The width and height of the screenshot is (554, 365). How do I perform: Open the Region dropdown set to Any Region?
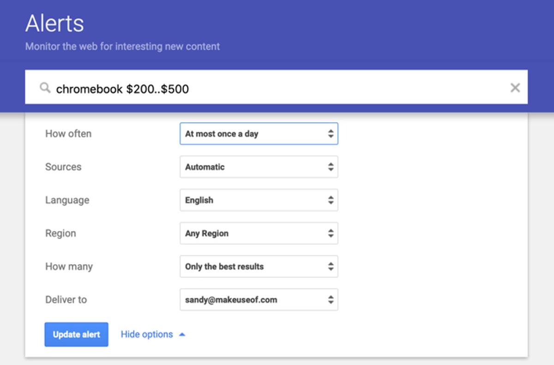click(x=259, y=233)
